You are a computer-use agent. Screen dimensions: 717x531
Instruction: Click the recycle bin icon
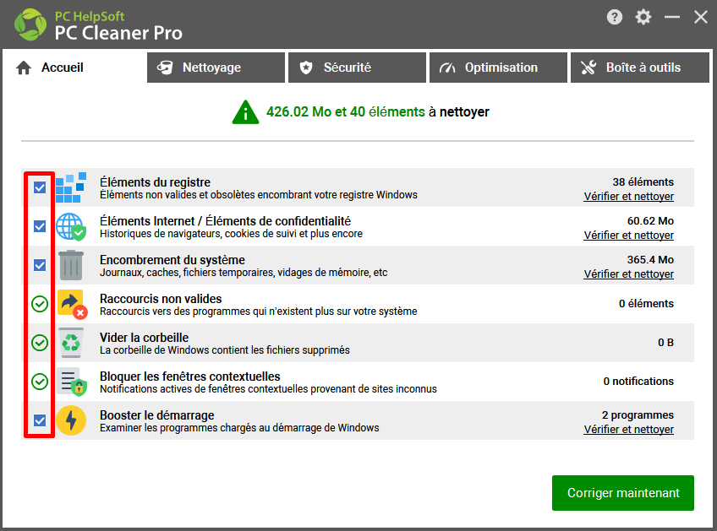[x=71, y=343]
